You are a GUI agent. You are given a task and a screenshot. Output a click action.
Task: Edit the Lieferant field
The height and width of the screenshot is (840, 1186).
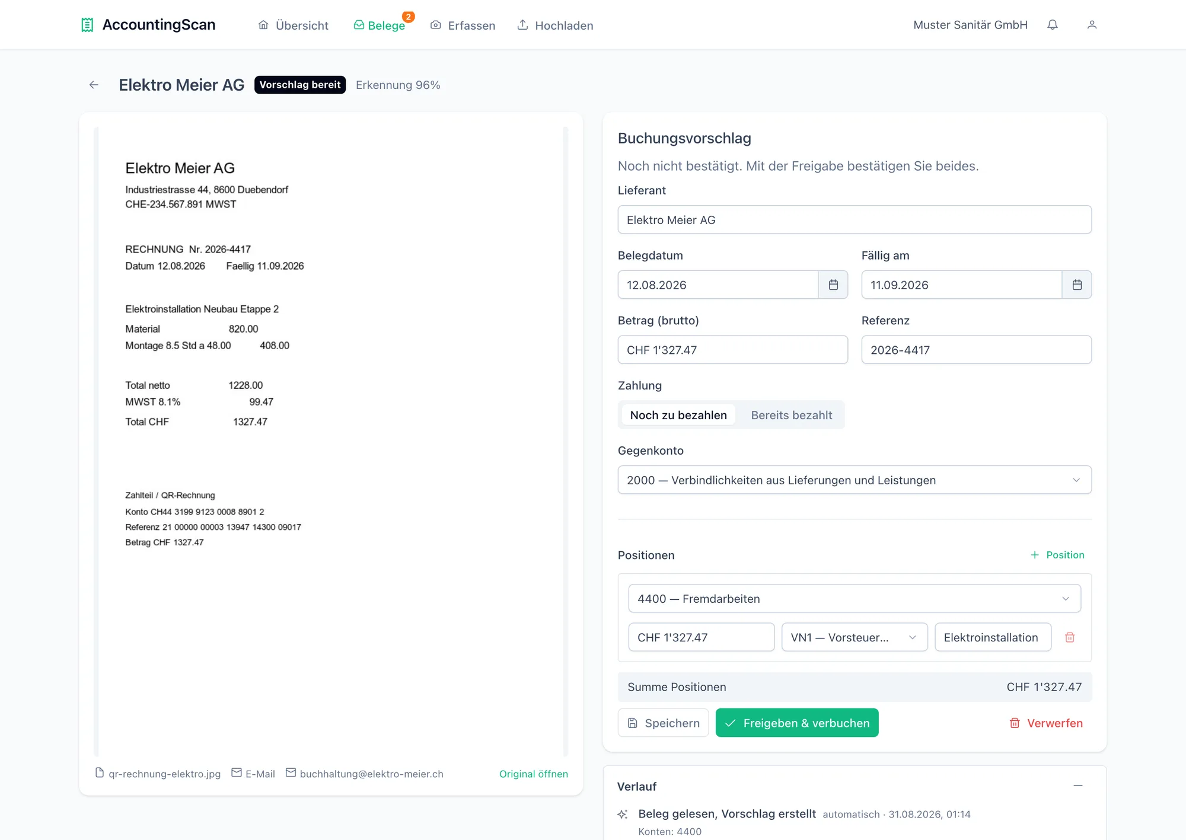pyautogui.click(x=855, y=220)
